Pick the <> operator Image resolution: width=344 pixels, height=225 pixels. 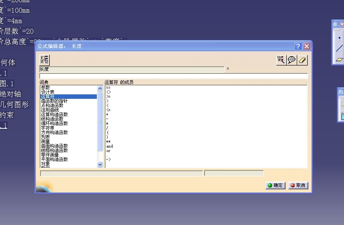point(108,92)
